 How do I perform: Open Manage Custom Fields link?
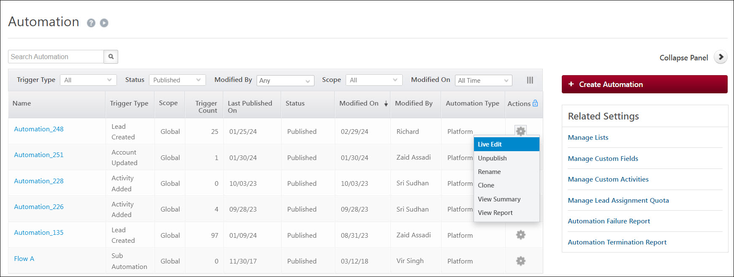(x=603, y=158)
